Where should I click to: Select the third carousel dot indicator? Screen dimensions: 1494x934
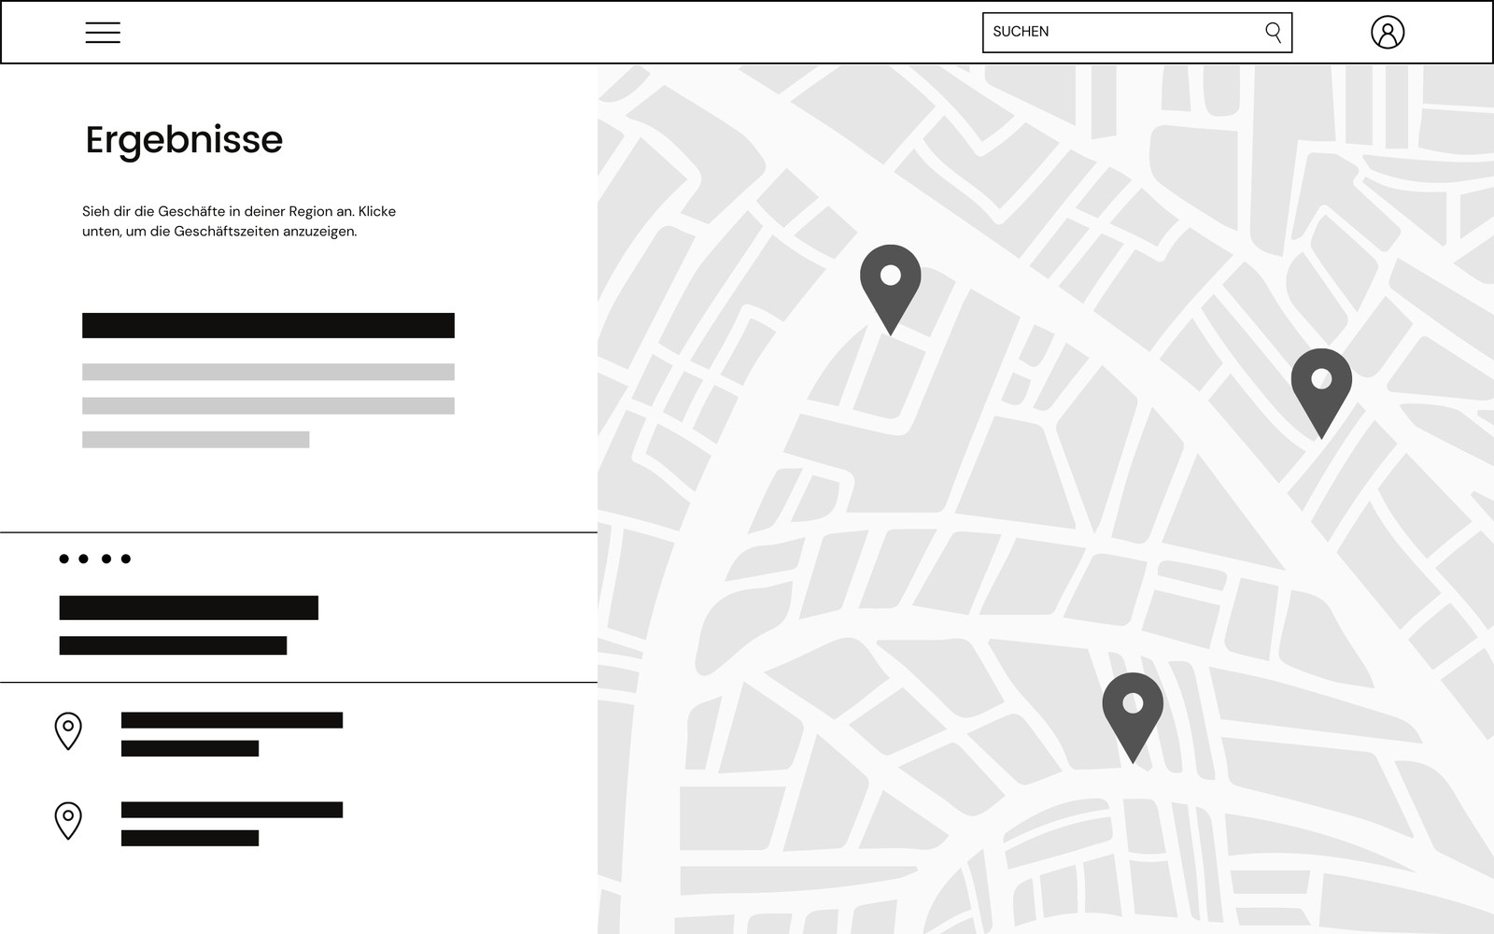[105, 559]
